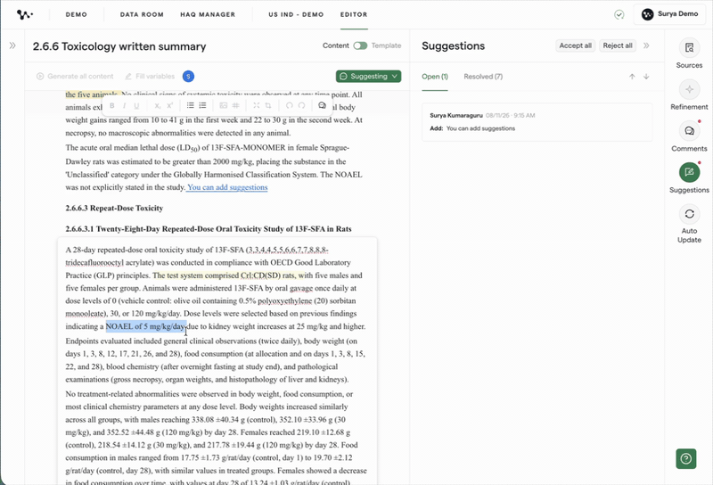The image size is (713, 485).
Task: Expand the left sidebar chevrons
Action: (x=12, y=45)
